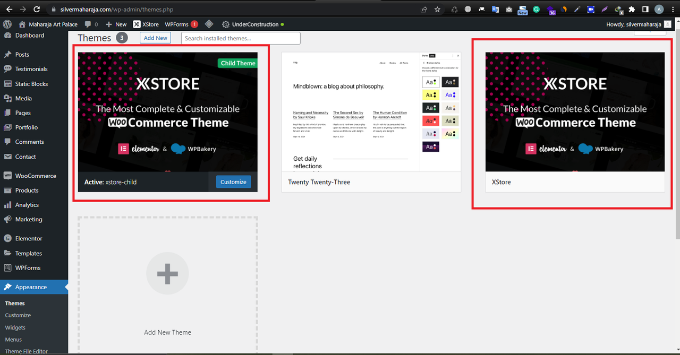Screen dimensions: 680x355
Task: Open the blue video camera extension
Action: click(x=591, y=9)
